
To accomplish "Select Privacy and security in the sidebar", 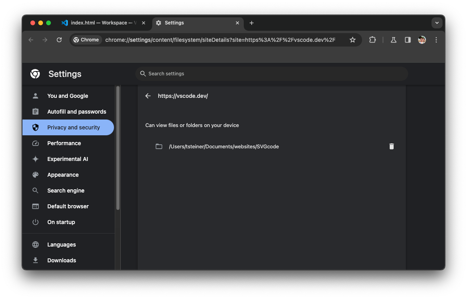I will (73, 127).
